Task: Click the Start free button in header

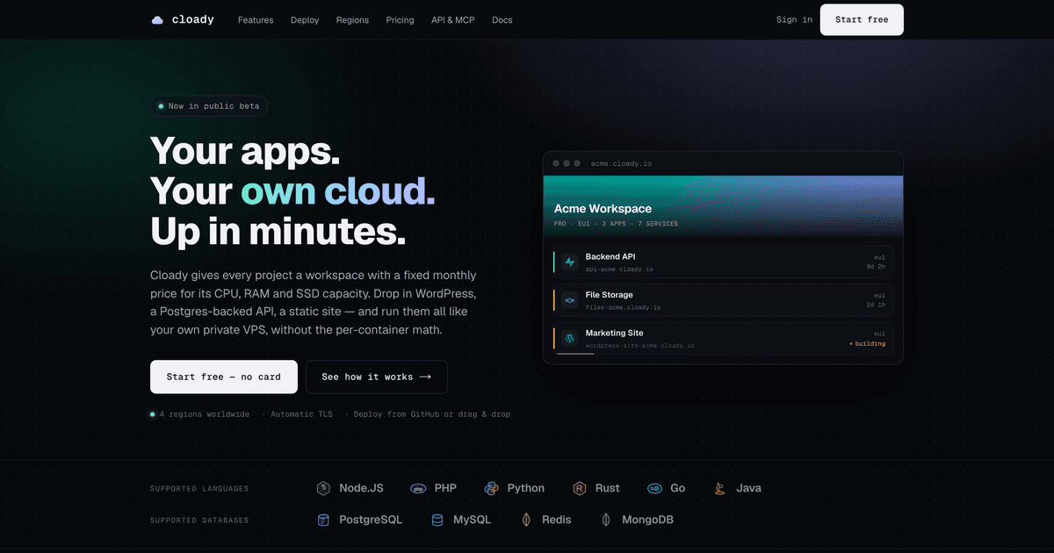Action: tap(862, 19)
